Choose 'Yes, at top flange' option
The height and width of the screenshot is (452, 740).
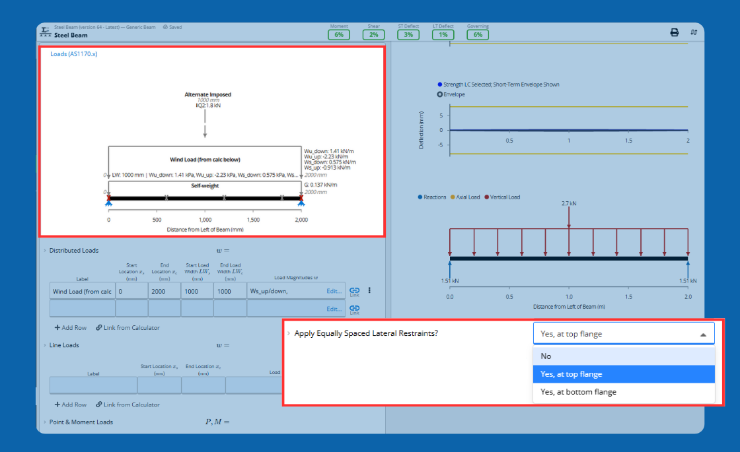tap(624, 374)
